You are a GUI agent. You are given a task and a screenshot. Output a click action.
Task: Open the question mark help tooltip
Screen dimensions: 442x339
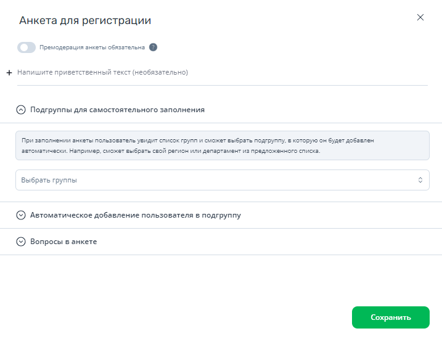(153, 47)
